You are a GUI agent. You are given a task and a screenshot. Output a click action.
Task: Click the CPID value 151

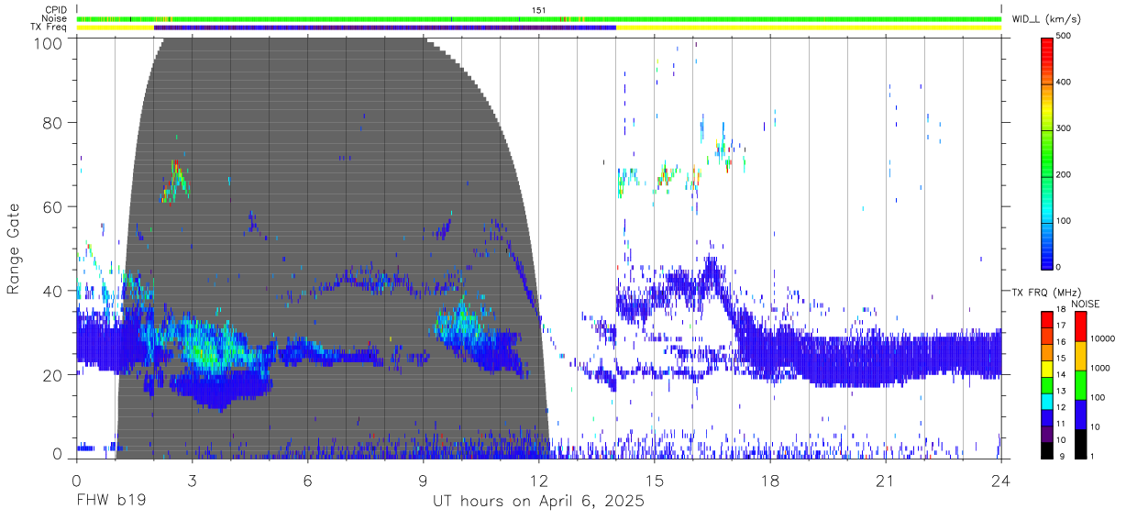pos(539,10)
